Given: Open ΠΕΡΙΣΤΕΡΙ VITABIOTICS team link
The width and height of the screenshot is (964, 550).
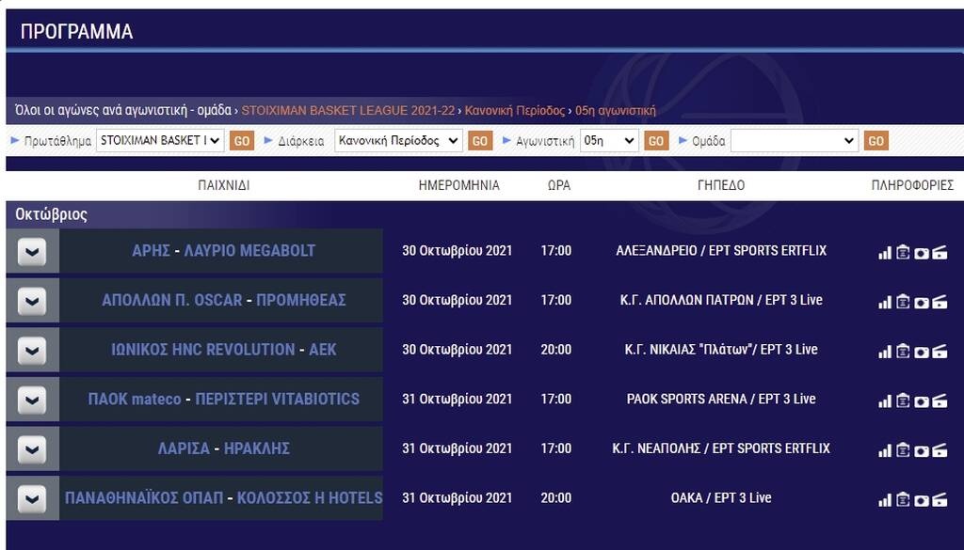Looking at the screenshot, I should pos(278,399).
